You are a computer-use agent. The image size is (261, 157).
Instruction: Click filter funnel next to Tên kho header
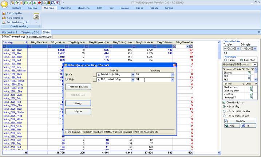coord(244,83)
